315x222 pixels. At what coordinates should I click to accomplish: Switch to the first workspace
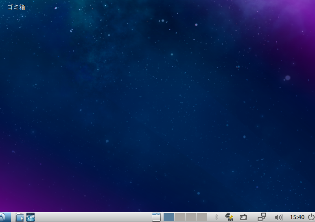click(169, 217)
